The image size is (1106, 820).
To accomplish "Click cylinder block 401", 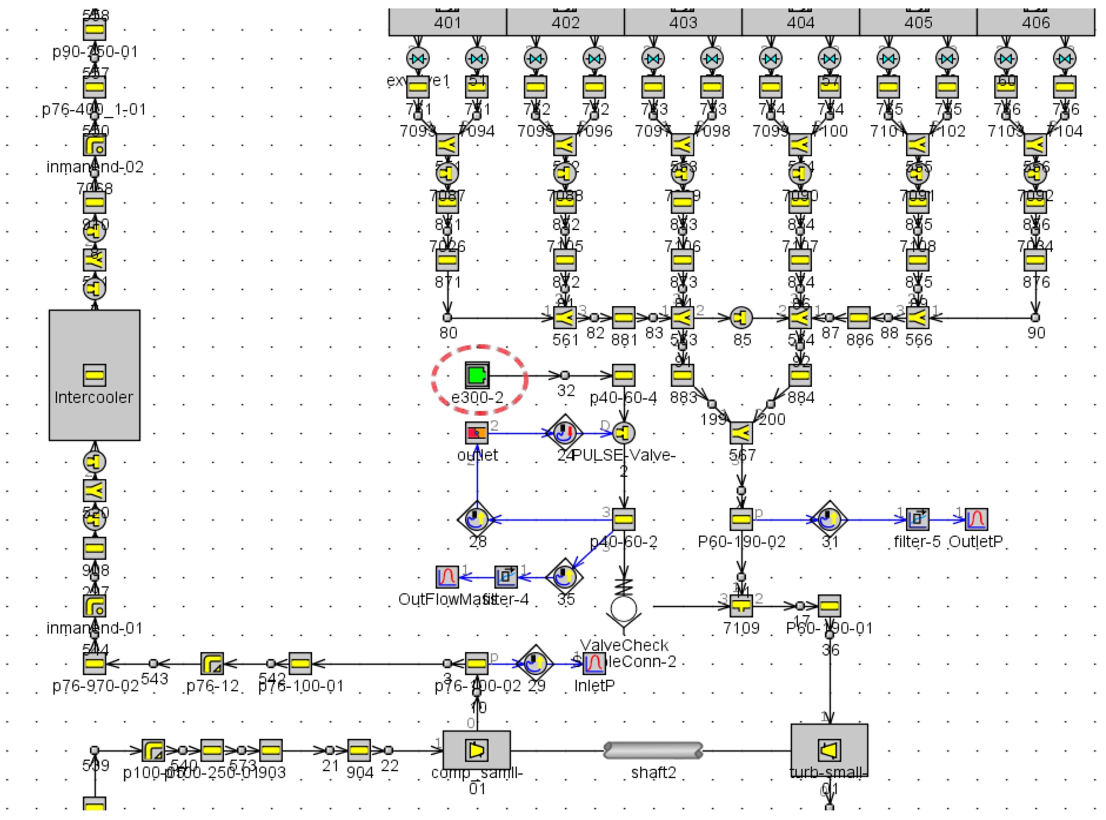I will [447, 22].
